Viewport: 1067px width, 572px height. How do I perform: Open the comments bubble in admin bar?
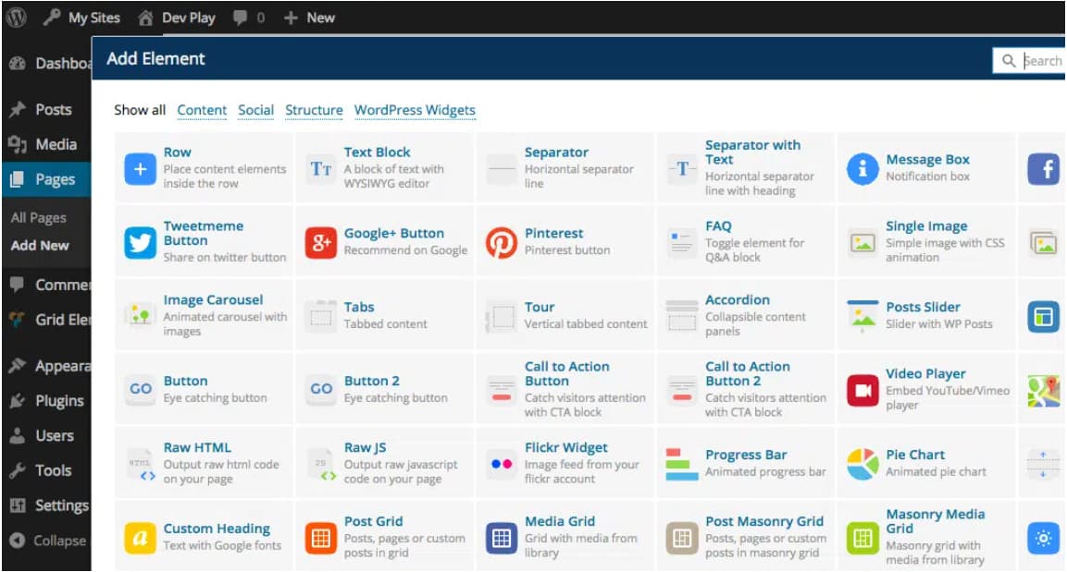248,18
